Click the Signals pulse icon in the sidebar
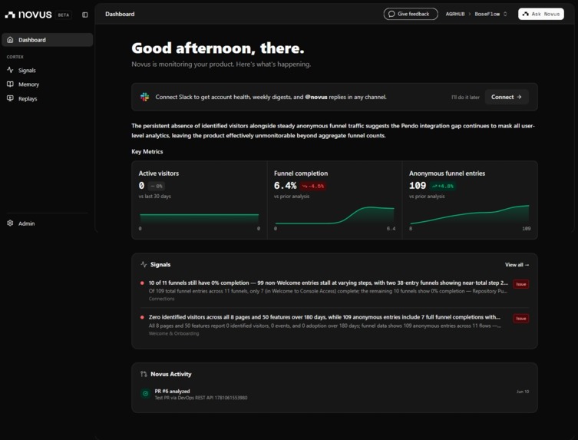The height and width of the screenshot is (440, 578). coord(10,70)
